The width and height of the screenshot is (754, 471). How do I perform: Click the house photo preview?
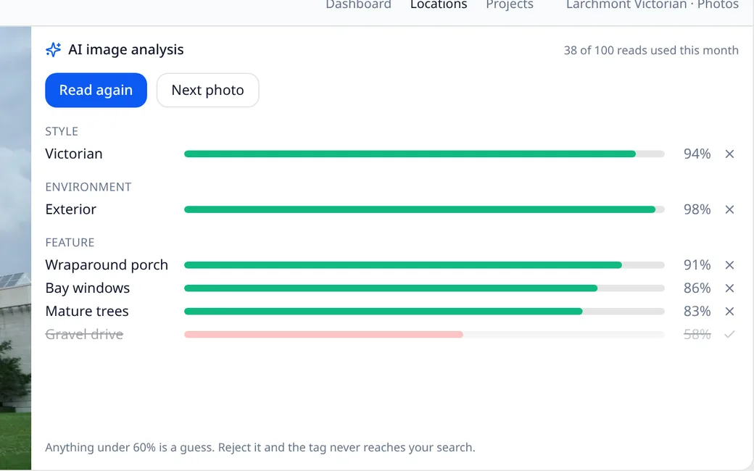point(15,248)
